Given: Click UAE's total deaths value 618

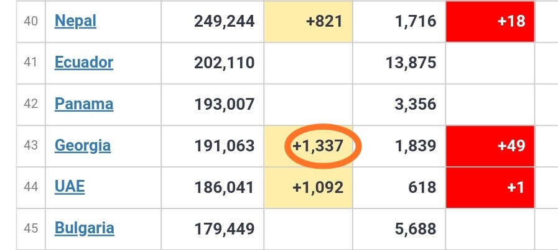Looking at the screenshot, I should [422, 187].
